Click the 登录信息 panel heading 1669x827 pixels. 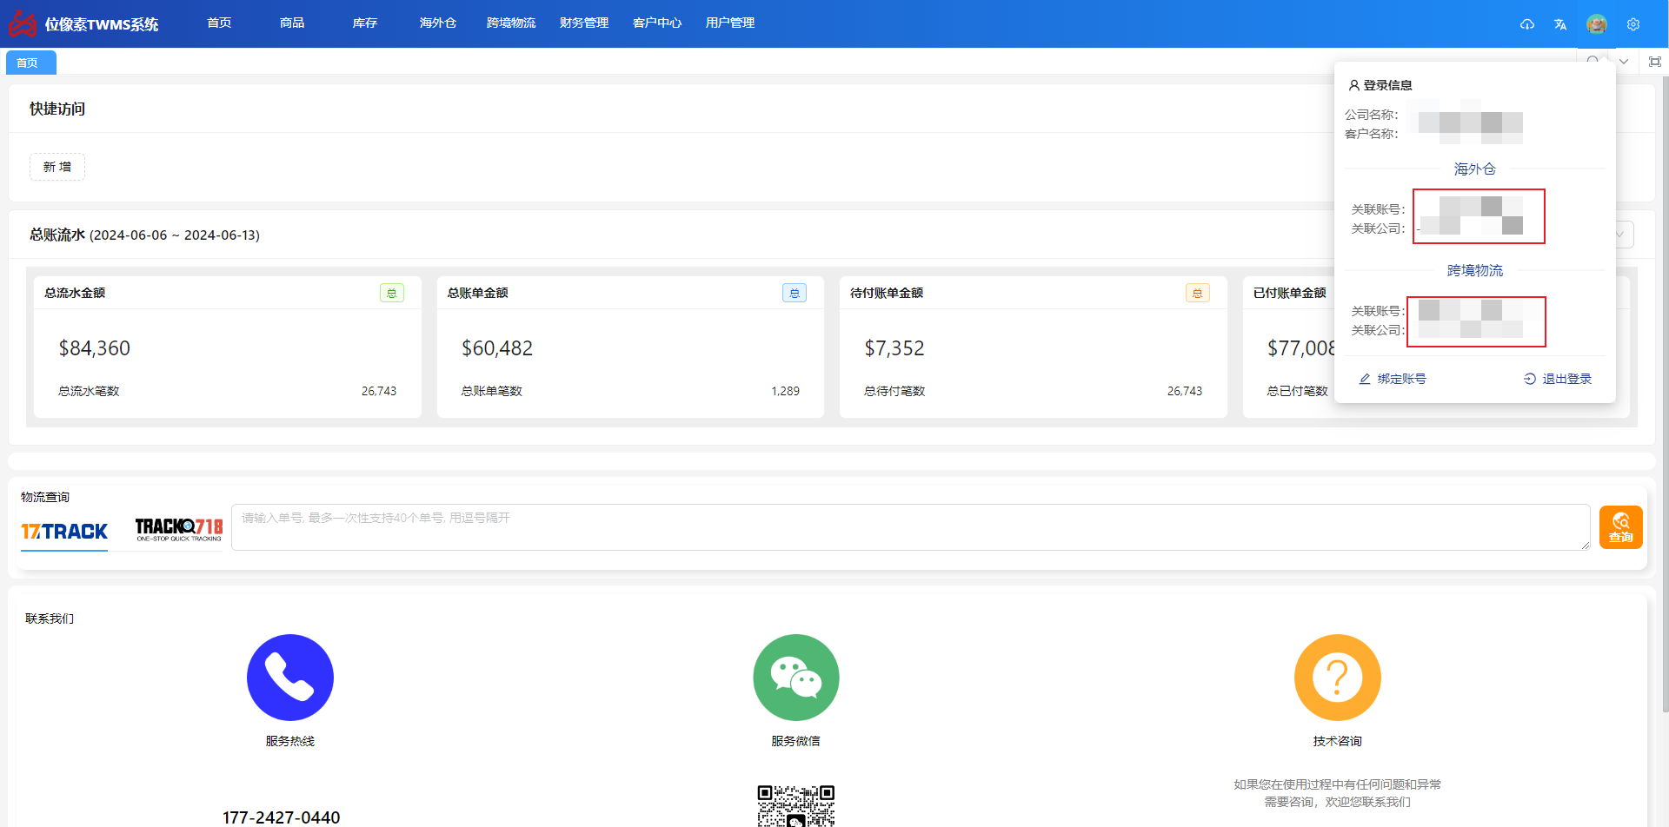point(1380,85)
